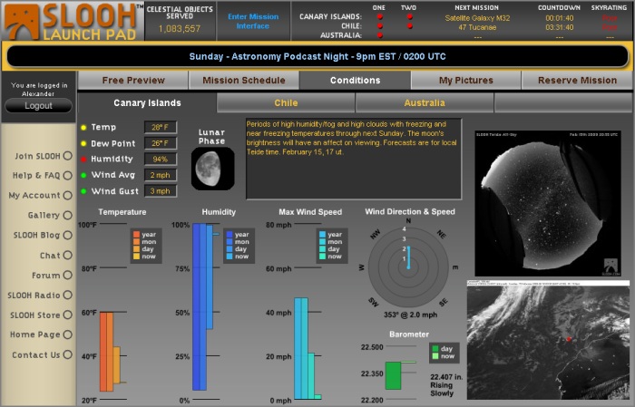Viewport: 635px width, 407px height.
Task: Open the Lunar Phase moon image
Action: 213,169
